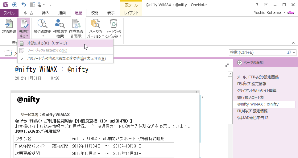Click the プラン名 table cell
The width and height of the screenshot is (298, 158).
(42, 139)
